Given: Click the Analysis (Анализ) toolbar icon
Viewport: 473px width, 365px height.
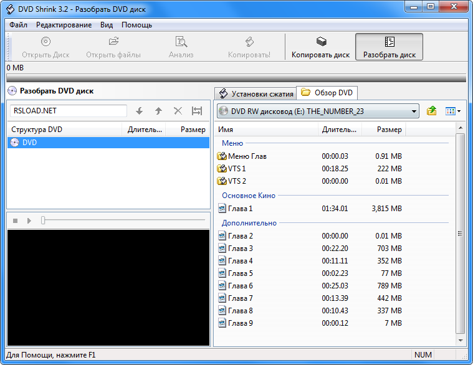Looking at the screenshot, I should click(x=181, y=41).
